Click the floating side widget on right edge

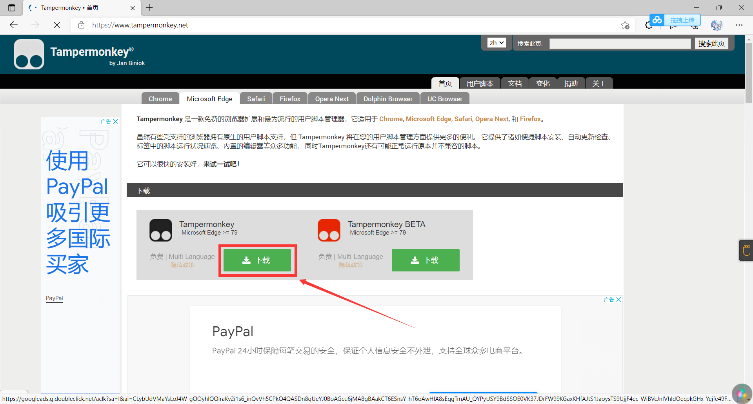[746, 250]
